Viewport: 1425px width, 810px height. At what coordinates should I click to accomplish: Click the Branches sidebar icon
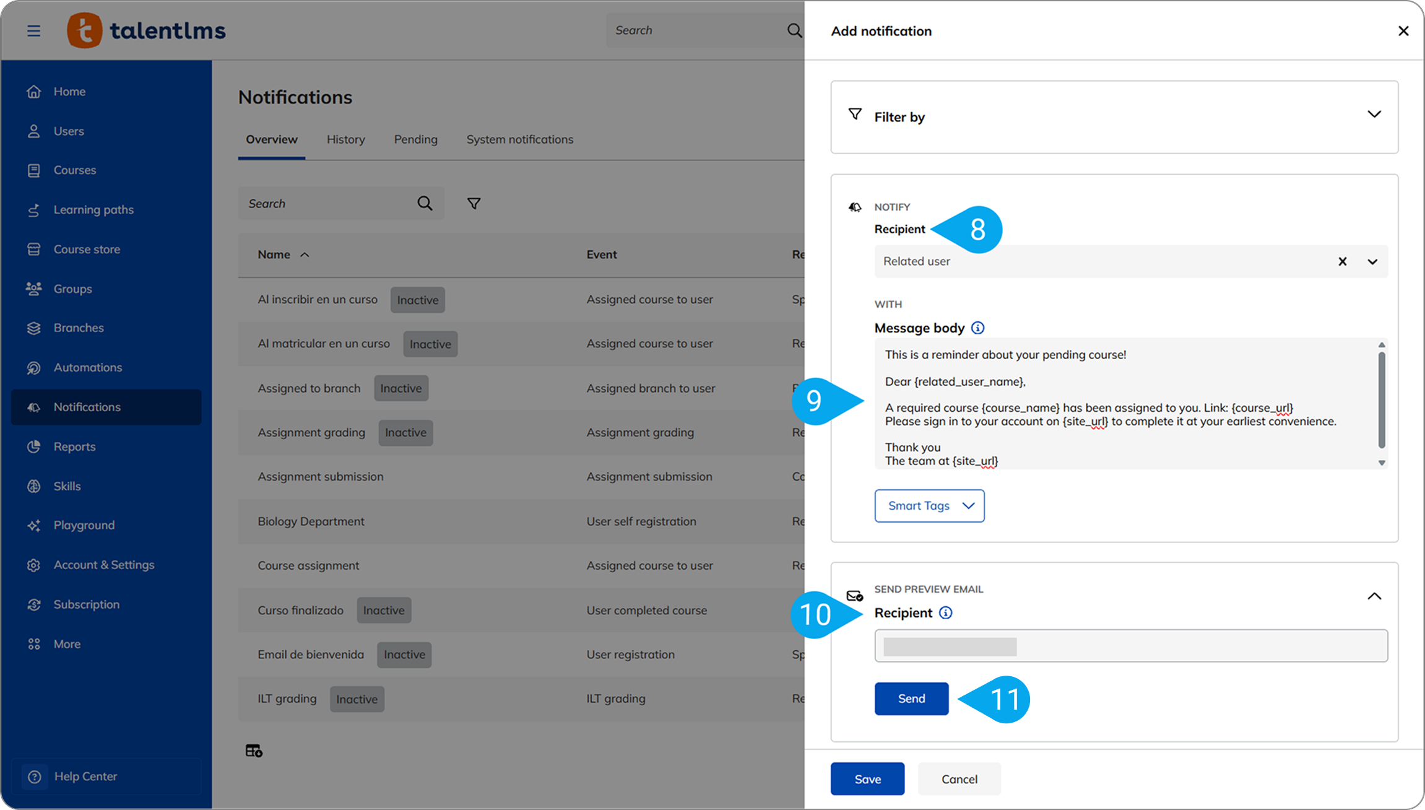pyautogui.click(x=33, y=328)
